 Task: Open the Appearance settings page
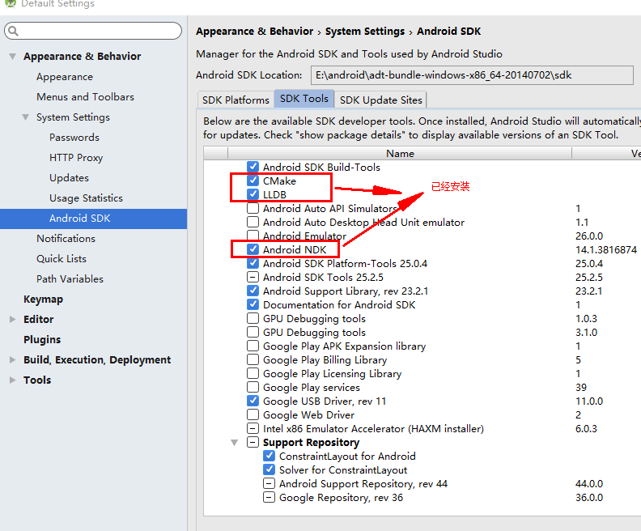[65, 77]
